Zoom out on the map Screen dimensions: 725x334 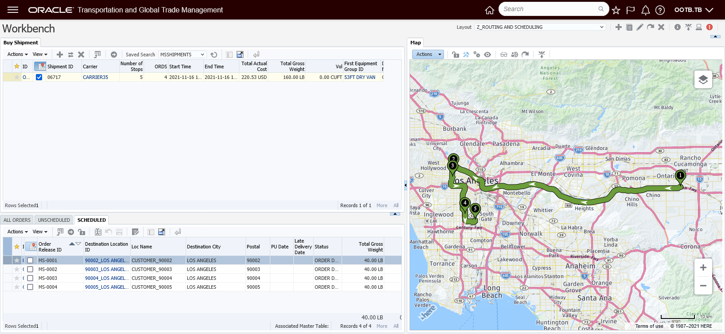pos(703,286)
